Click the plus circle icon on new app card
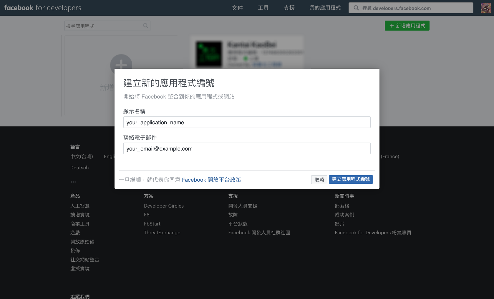494x299 pixels. coord(121,65)
